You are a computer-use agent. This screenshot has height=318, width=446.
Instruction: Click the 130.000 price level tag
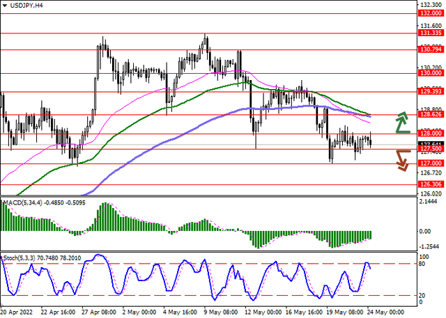coord(430,72)
